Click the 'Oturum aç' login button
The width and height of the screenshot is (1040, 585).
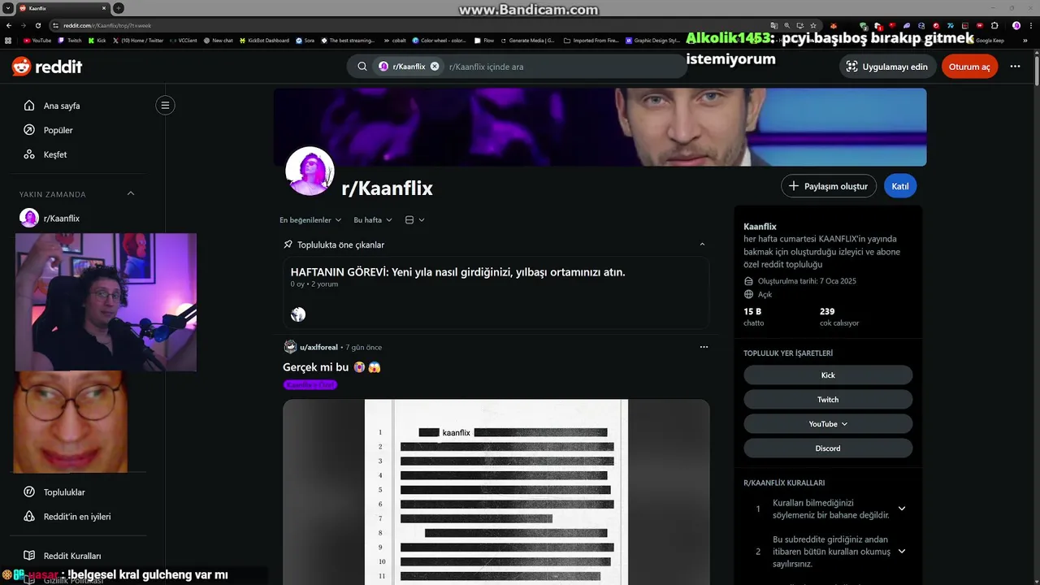point(969,67)
